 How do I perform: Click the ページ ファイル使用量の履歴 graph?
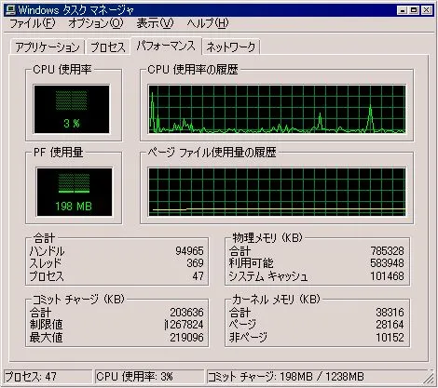click(277, 192)
